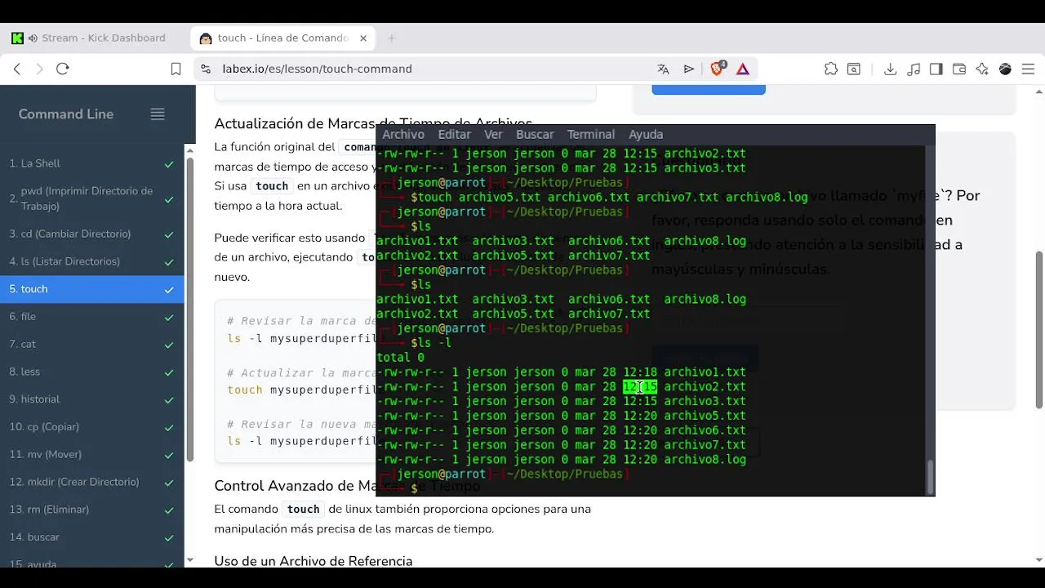Open lesson 8. less
This screenshot has width=1045, height=588.
pyautogui.click(x=91, y=372)
